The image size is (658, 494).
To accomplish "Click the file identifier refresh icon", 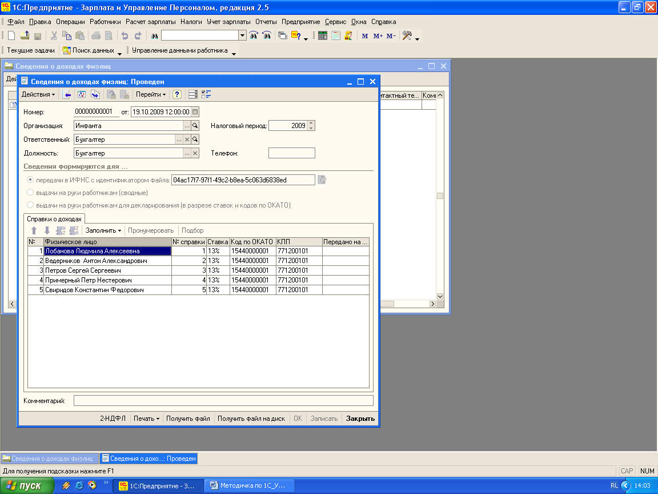I will point(322,180).
